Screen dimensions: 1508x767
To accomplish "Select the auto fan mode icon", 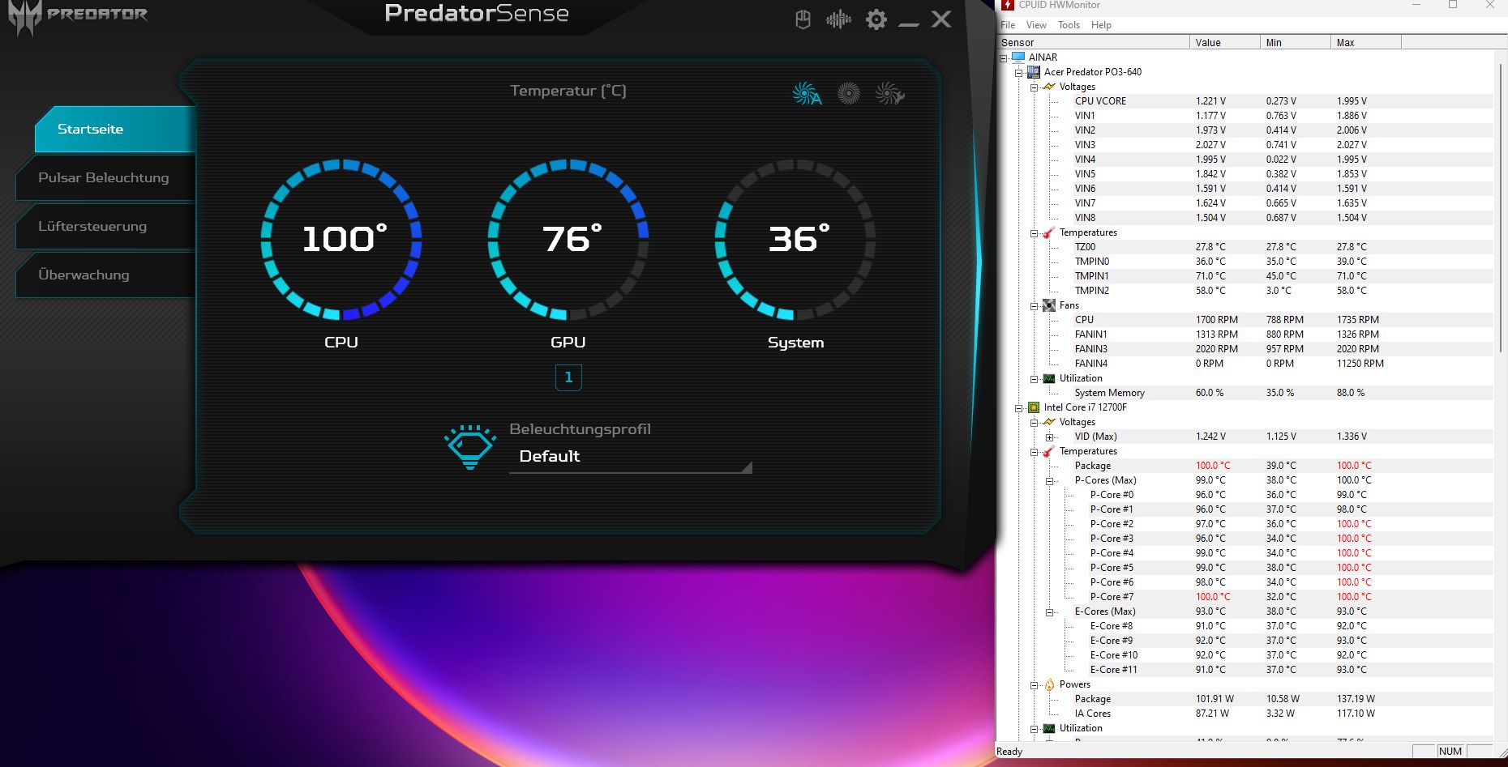I will pos(807,94).
